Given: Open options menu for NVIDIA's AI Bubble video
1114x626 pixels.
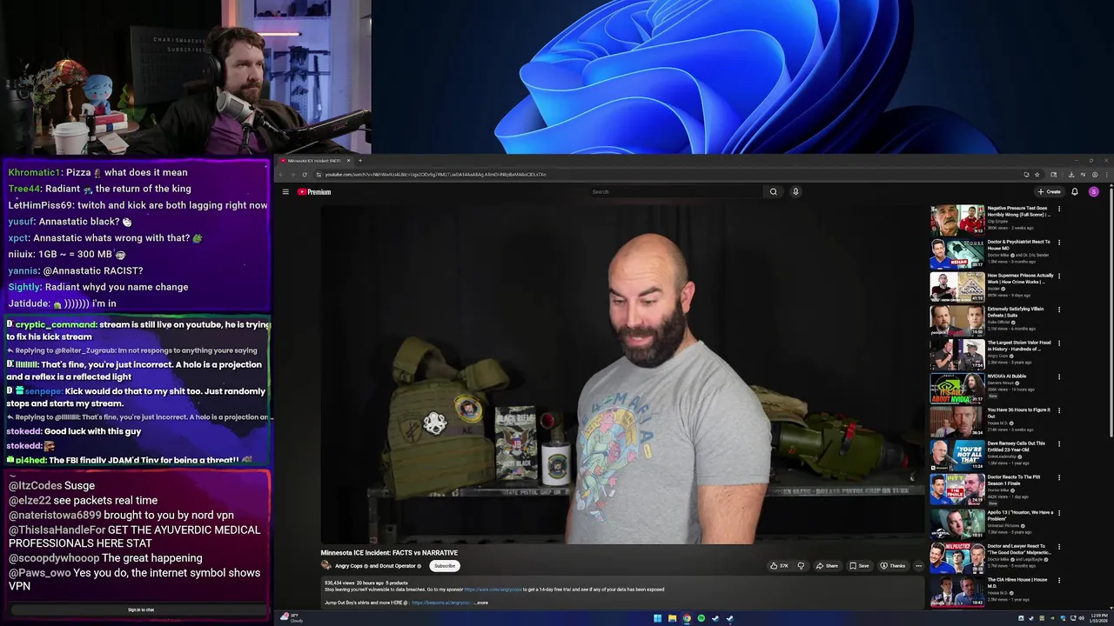Looking at the screenshot, I should 1059,377.
